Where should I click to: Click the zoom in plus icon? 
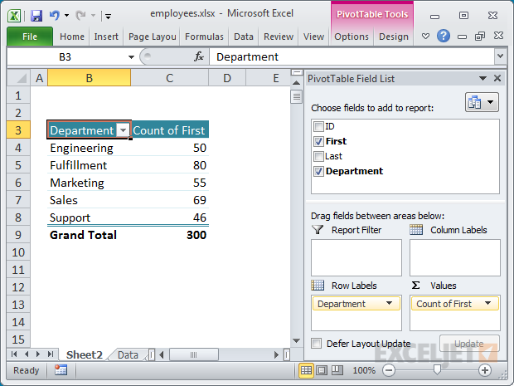pos(485,370)
